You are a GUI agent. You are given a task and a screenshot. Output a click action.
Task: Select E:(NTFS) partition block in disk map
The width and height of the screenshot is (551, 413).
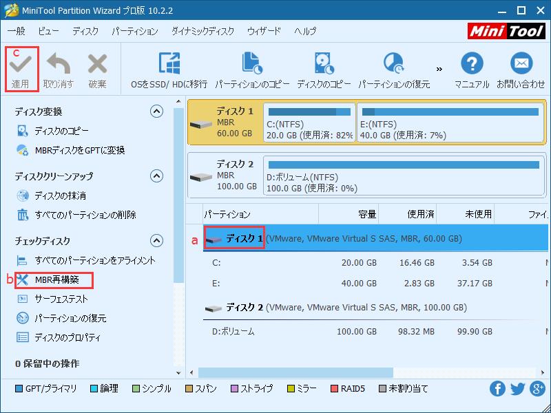[x=451, y=123]
